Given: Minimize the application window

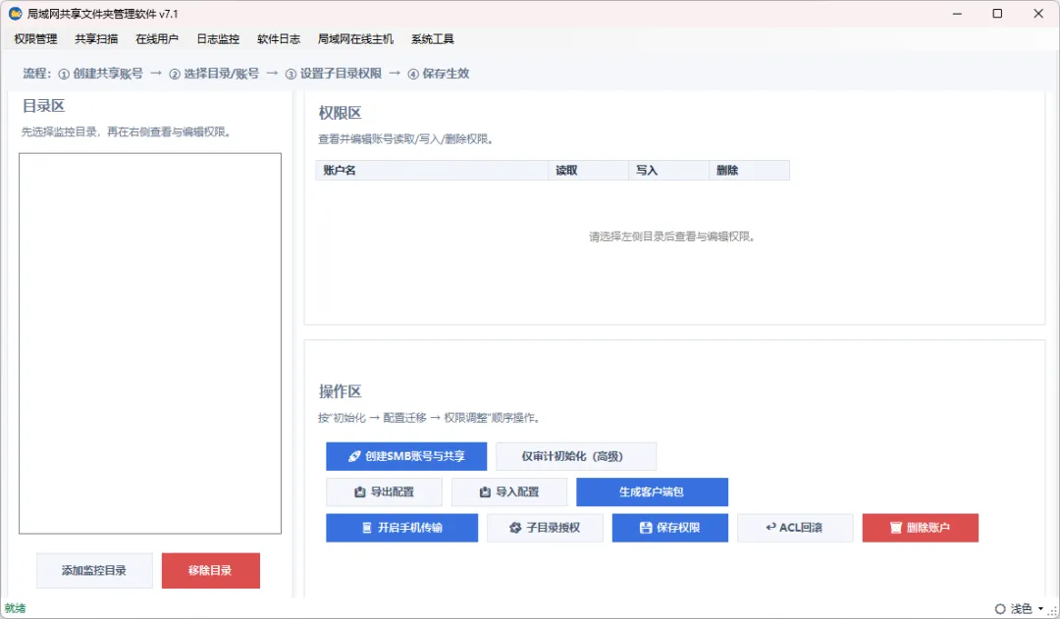Looking at the screenshot, I should [x=957, y=14].
